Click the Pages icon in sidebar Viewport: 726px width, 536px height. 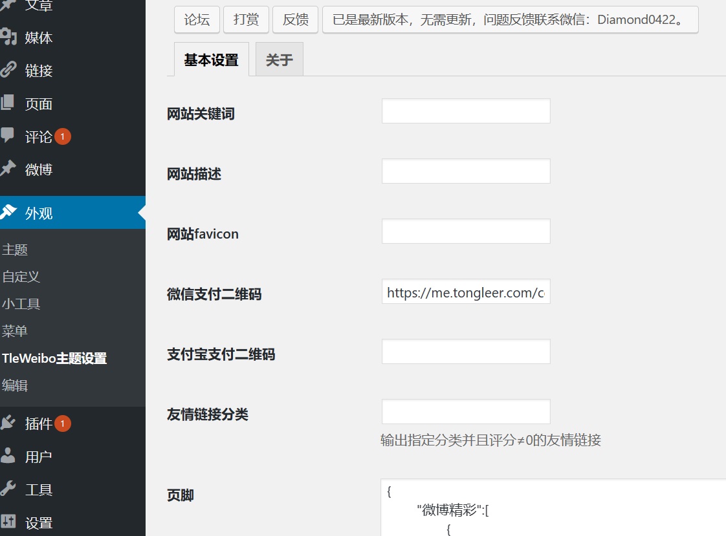click(x=8, y=103)
